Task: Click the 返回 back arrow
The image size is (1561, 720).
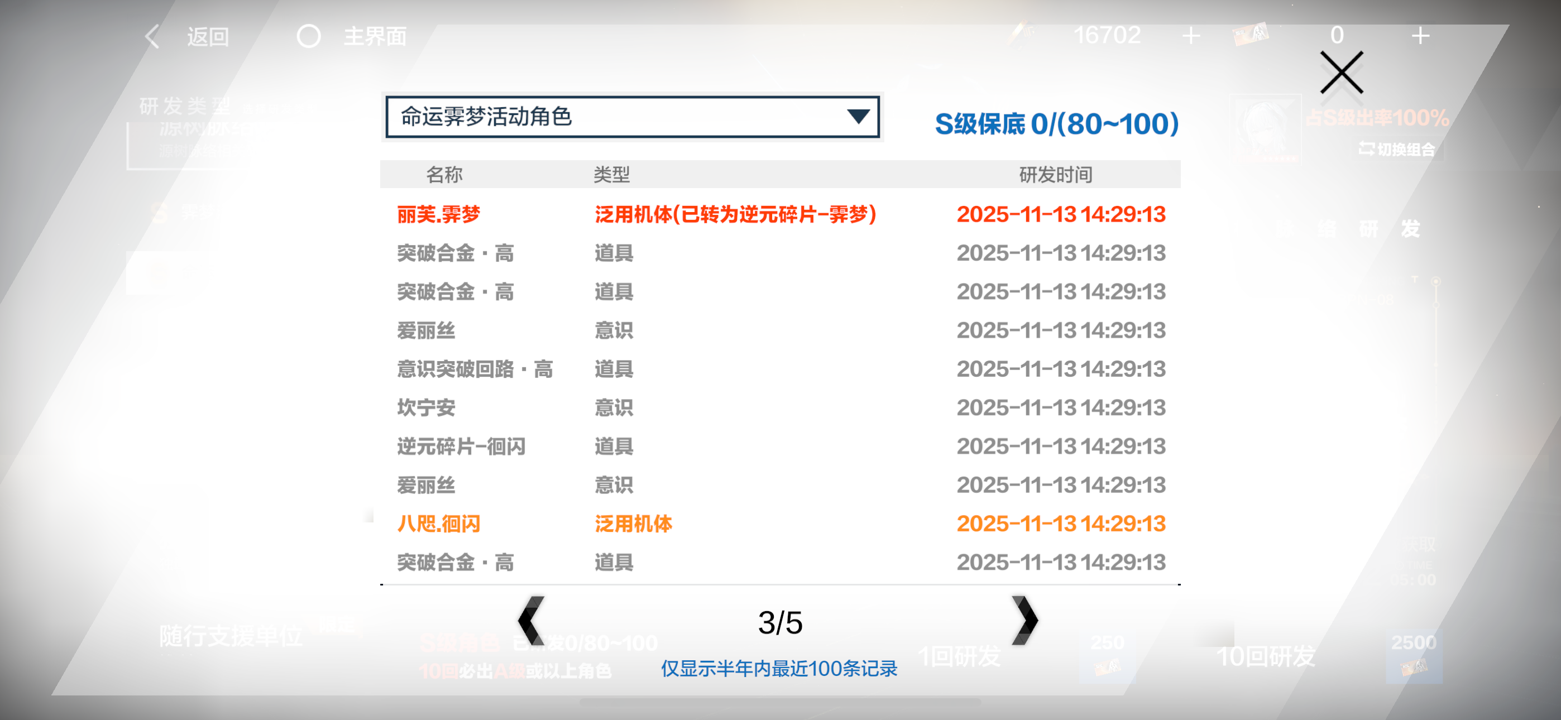Action: [x=152, y=36]
